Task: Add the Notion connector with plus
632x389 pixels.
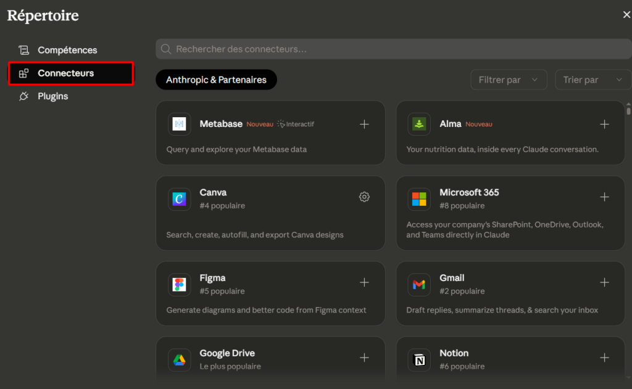Action: [604, 358]
